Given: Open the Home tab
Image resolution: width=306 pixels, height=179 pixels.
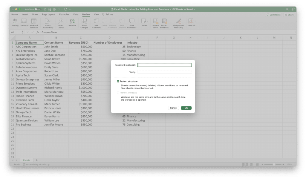Looking at the screenshot, I should point(14,14).
